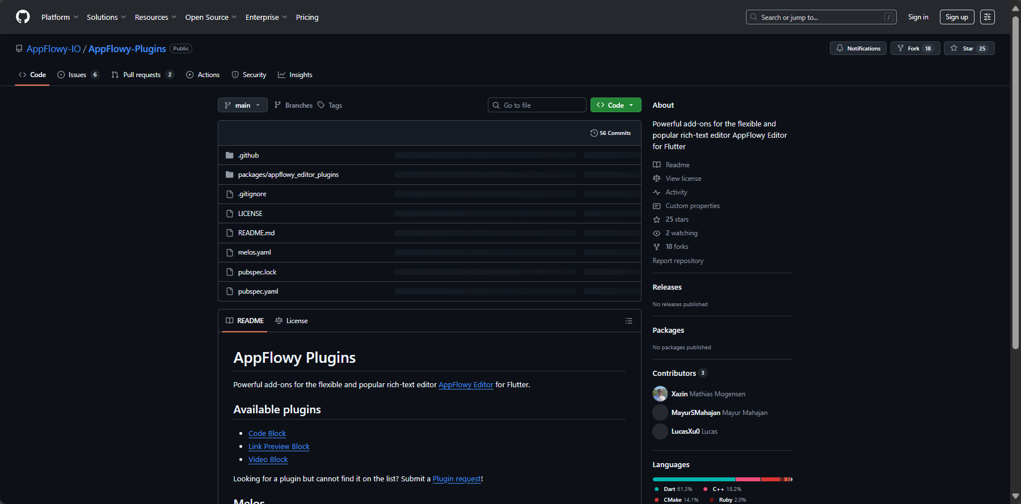This screenshot has height=504, width=1021.
Task: Open the packages/appflowy_editor_plugins folder
Action: [x=288, y=175]
